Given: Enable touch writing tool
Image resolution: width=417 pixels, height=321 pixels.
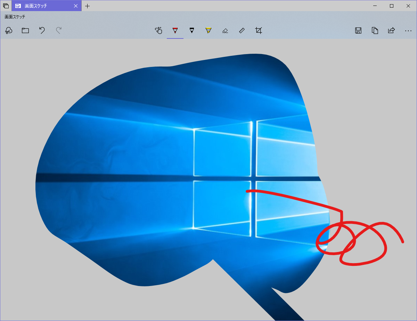Looking at the screenshot, I should point(158,31).
